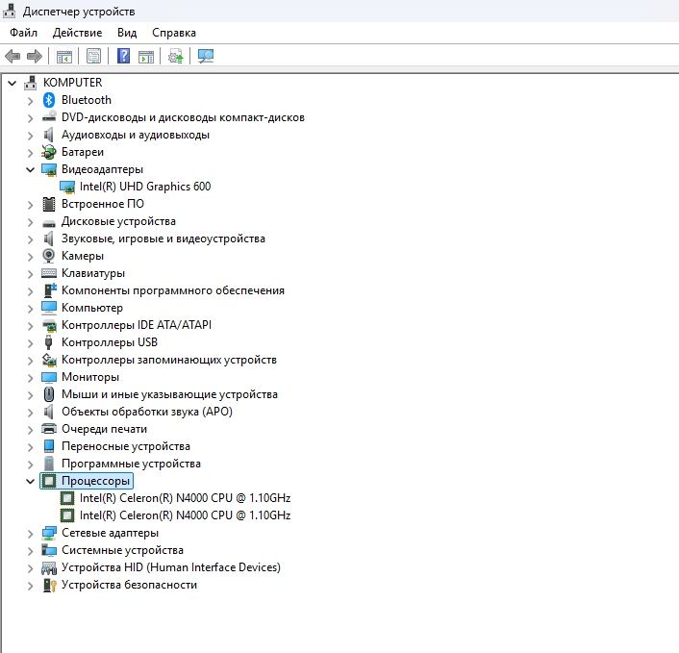The height and width of the screenshot is (653, 679).
Task: Expand the Аудиовходы и аудиовыходы category
Action: pos(30,136)
